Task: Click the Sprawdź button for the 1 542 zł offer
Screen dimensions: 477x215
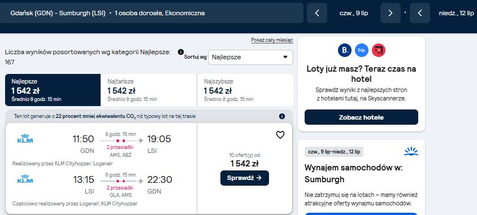Action: coord(245,178)
